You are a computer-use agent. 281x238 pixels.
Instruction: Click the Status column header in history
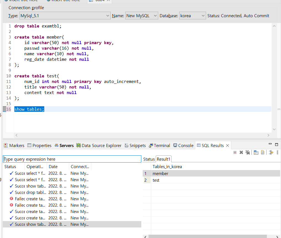14,167
